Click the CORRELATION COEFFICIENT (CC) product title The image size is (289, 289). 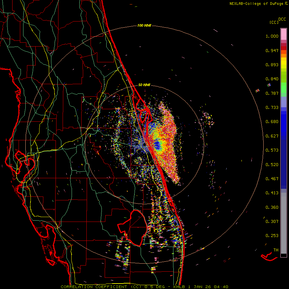coord(101,287)
